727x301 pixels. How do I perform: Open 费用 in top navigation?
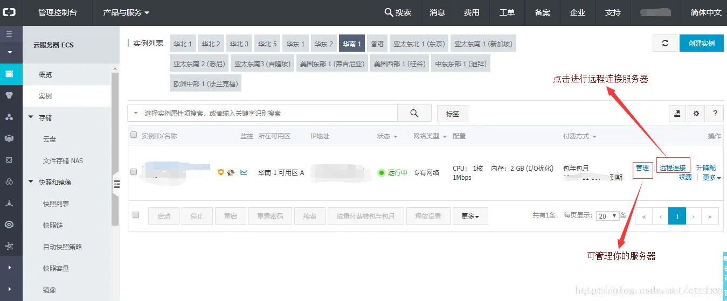tap(472, 12)
